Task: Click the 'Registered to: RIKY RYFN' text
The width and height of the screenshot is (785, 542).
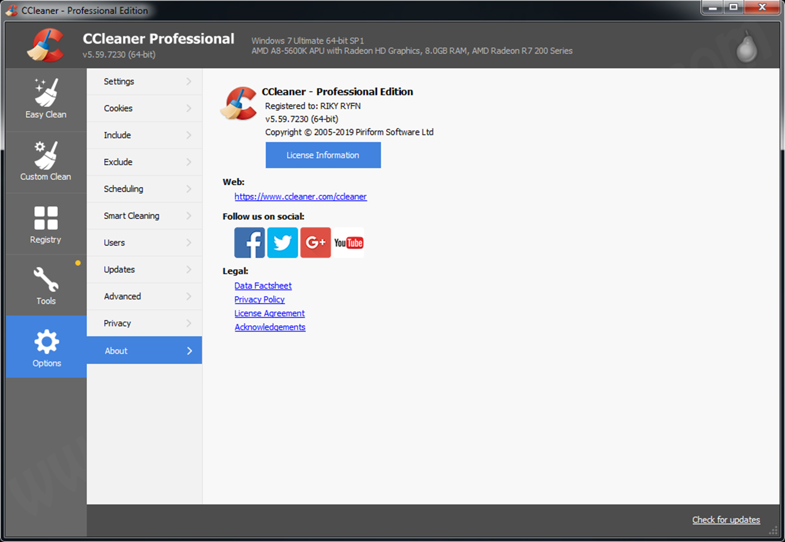Action: [313, 106]
